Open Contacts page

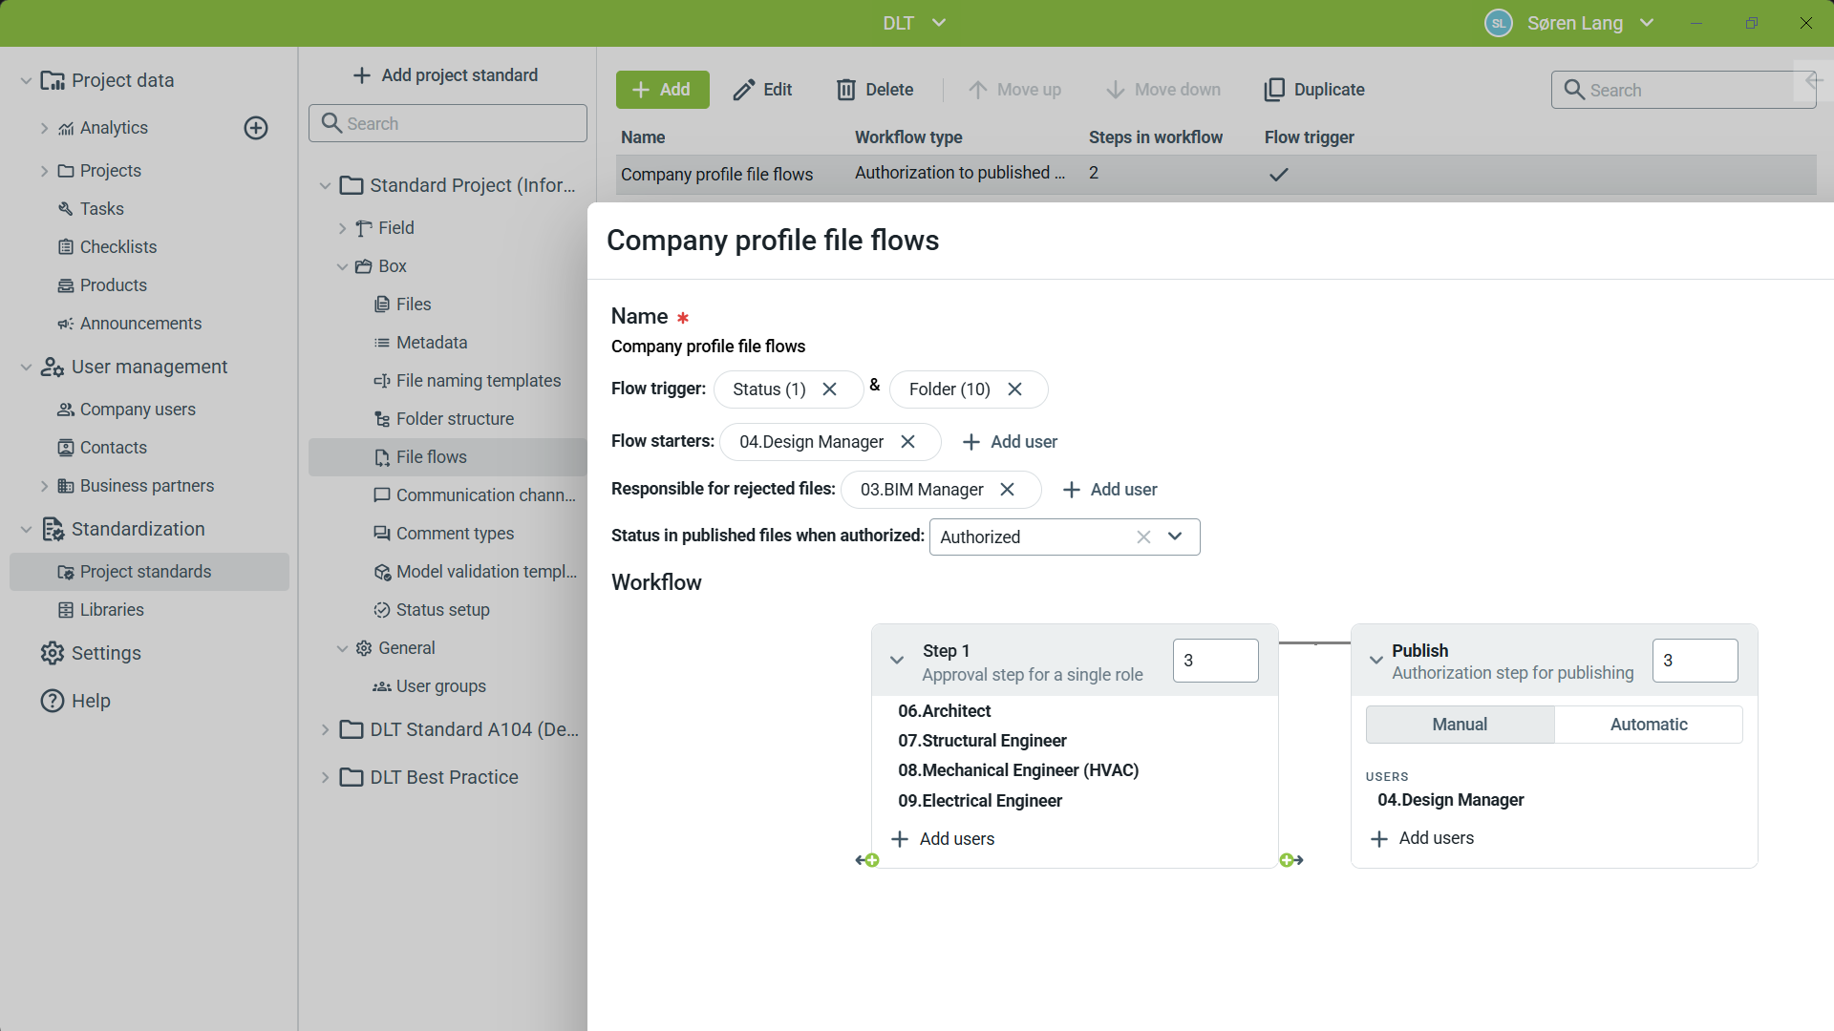113,448
